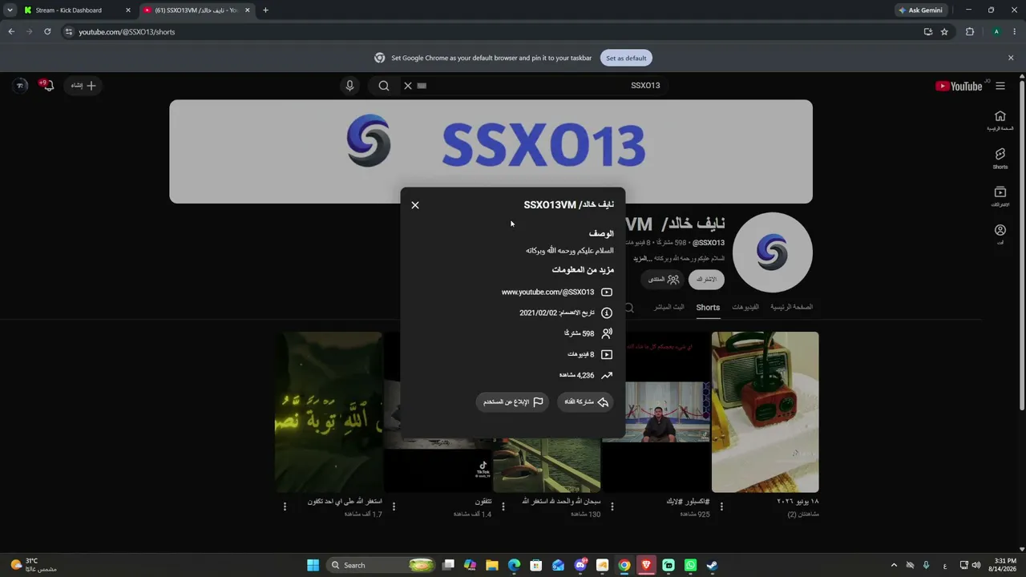Select the Shorts tab on channel
The width and height of the screenshot is (1026, 577).
[x=708, y=307]
